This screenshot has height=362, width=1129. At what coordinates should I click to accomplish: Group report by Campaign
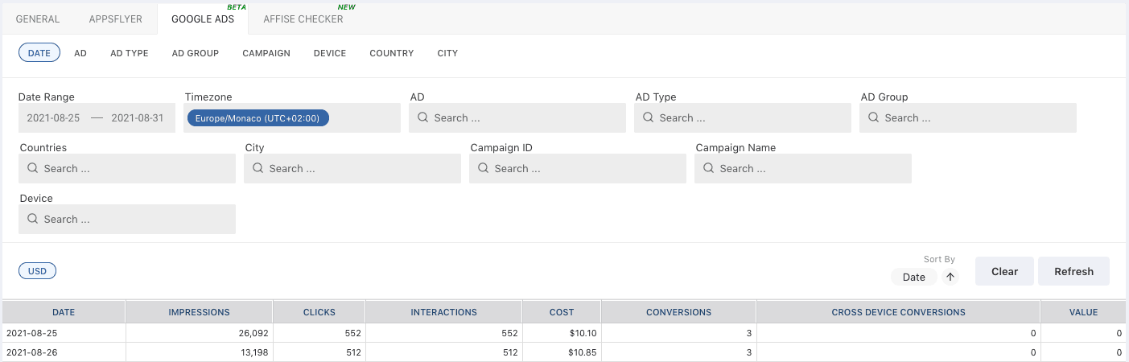[x=266, y=53]
